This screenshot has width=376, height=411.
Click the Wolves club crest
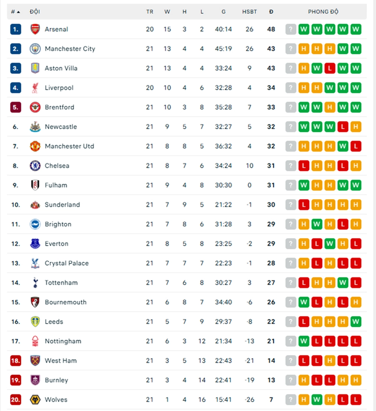click(x=34, y=399)
